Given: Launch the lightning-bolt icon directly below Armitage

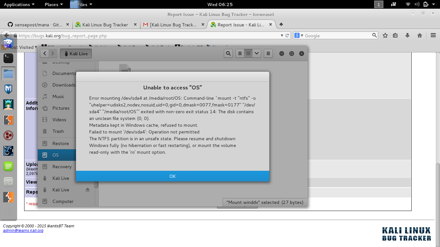Looking at the screenshot, I should pos(8,120).
